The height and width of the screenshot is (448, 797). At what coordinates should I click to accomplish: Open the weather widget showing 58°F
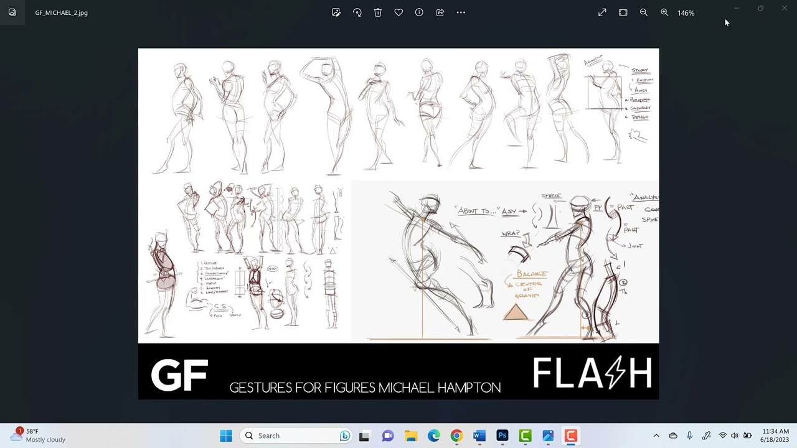coord(39,435)
